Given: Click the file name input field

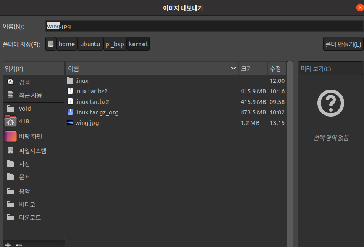Looking at the screenshot, I should click(204, 26).
